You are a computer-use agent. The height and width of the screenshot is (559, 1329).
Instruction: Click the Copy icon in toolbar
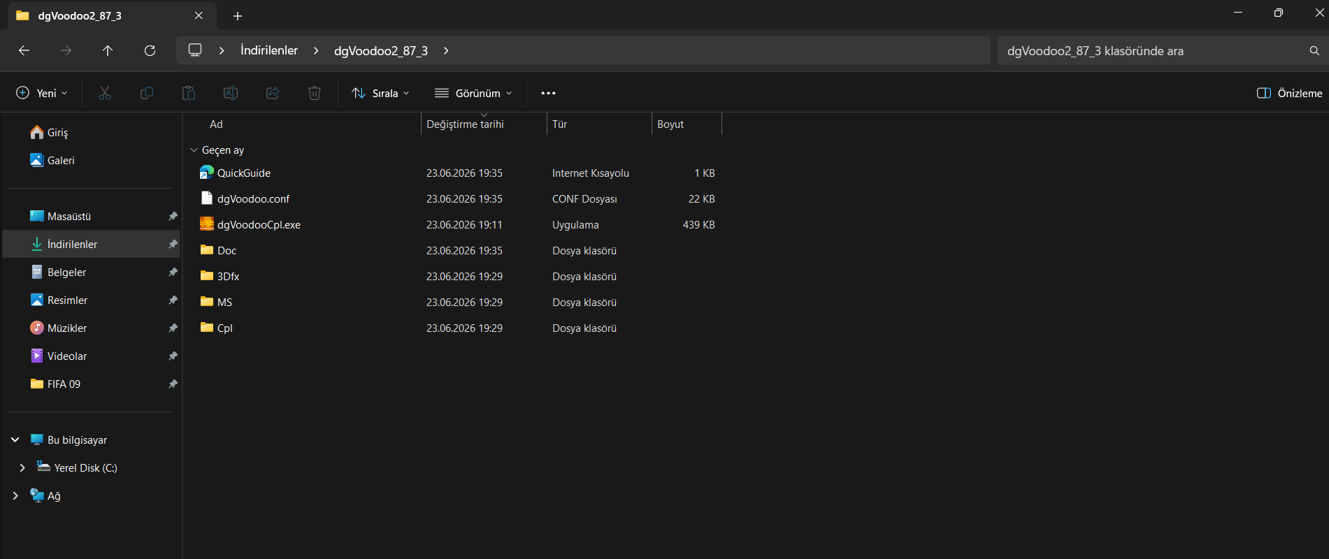coord(147,93)
